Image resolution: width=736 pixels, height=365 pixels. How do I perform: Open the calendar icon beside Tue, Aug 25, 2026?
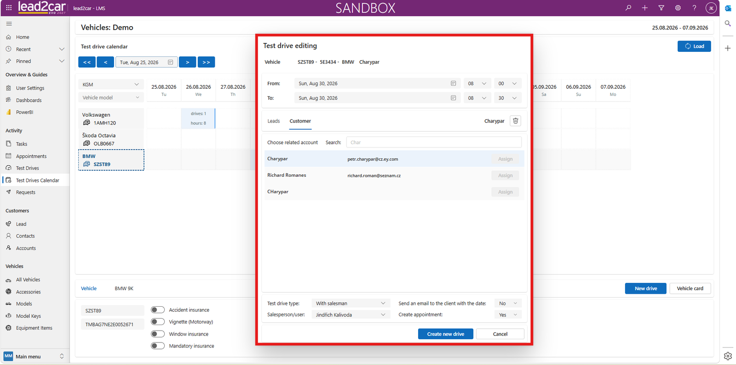(x=171, y=62)
